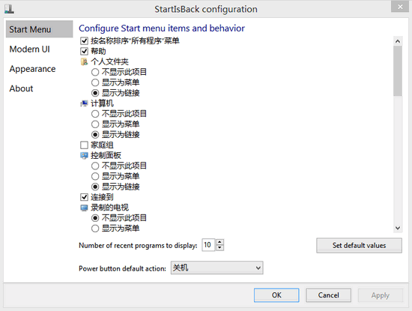Click the list scrollbar up arrow
412x311 pixels.
(398, 41)
